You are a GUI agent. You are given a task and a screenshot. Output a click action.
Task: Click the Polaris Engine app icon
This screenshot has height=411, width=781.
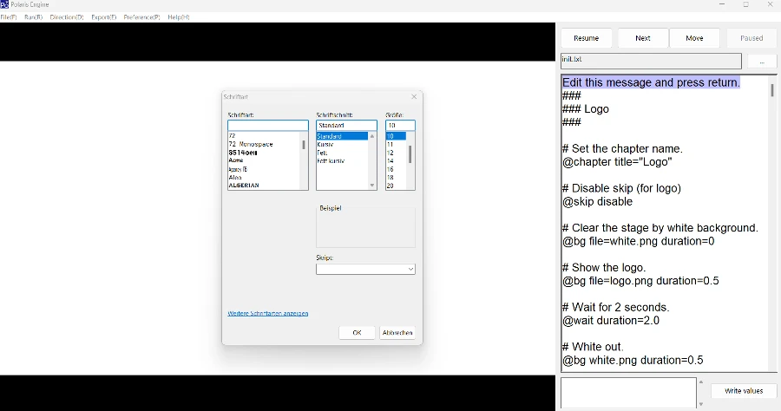[x=5, y=4]
